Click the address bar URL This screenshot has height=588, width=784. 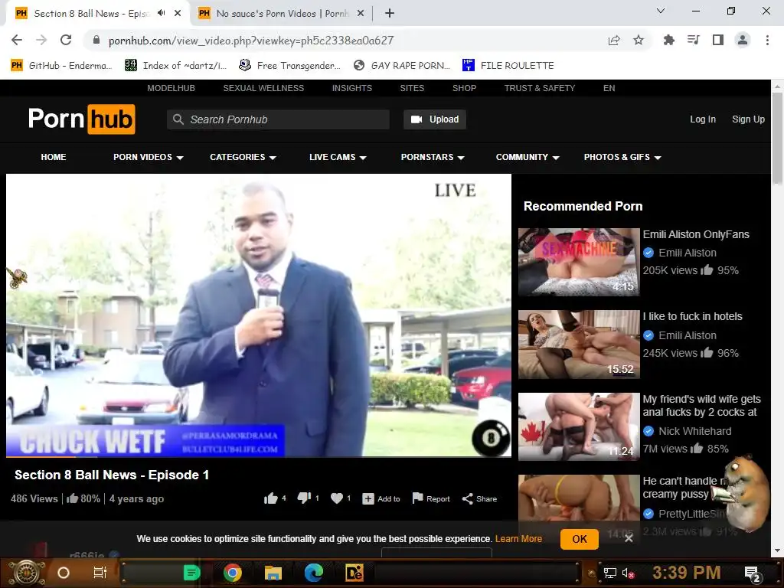[251, 41]
